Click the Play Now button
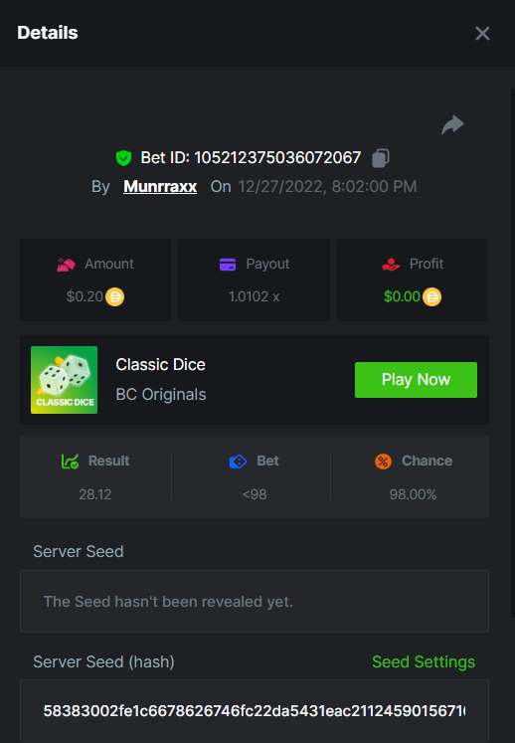Screen dimensions: 515x743 point(416,380)
